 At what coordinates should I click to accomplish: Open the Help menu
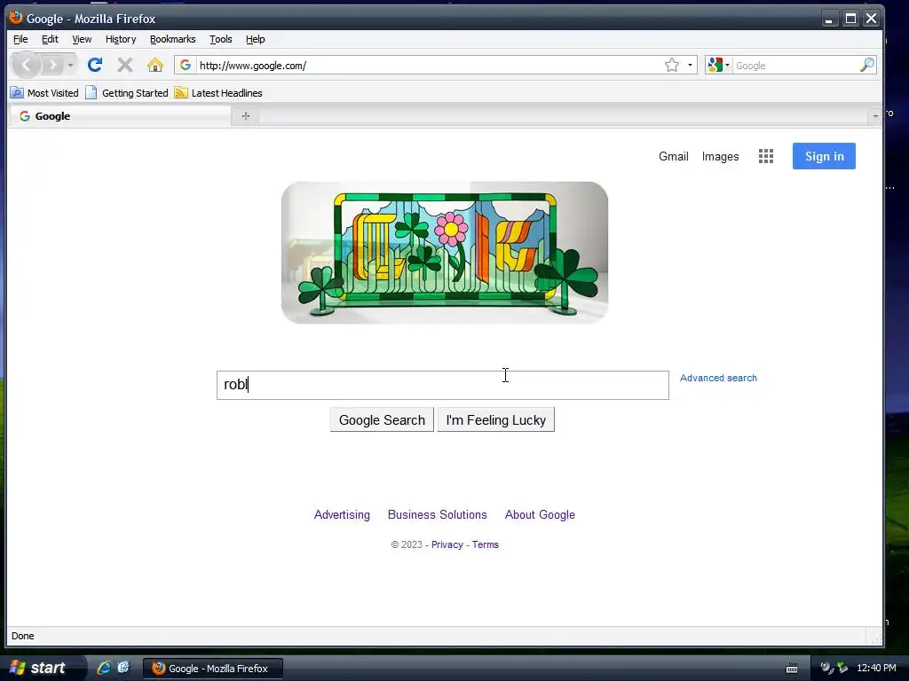tap(255, 39)
